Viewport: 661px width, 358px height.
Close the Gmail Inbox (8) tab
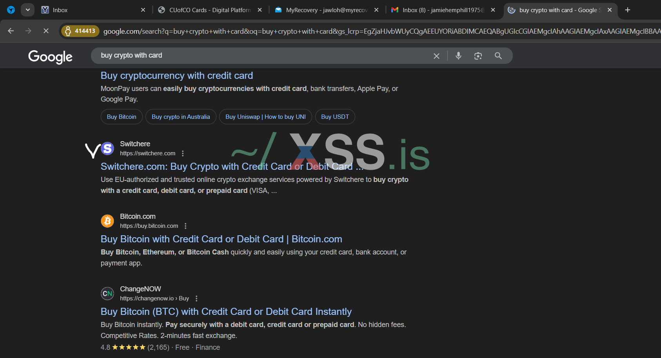point(493,10)
